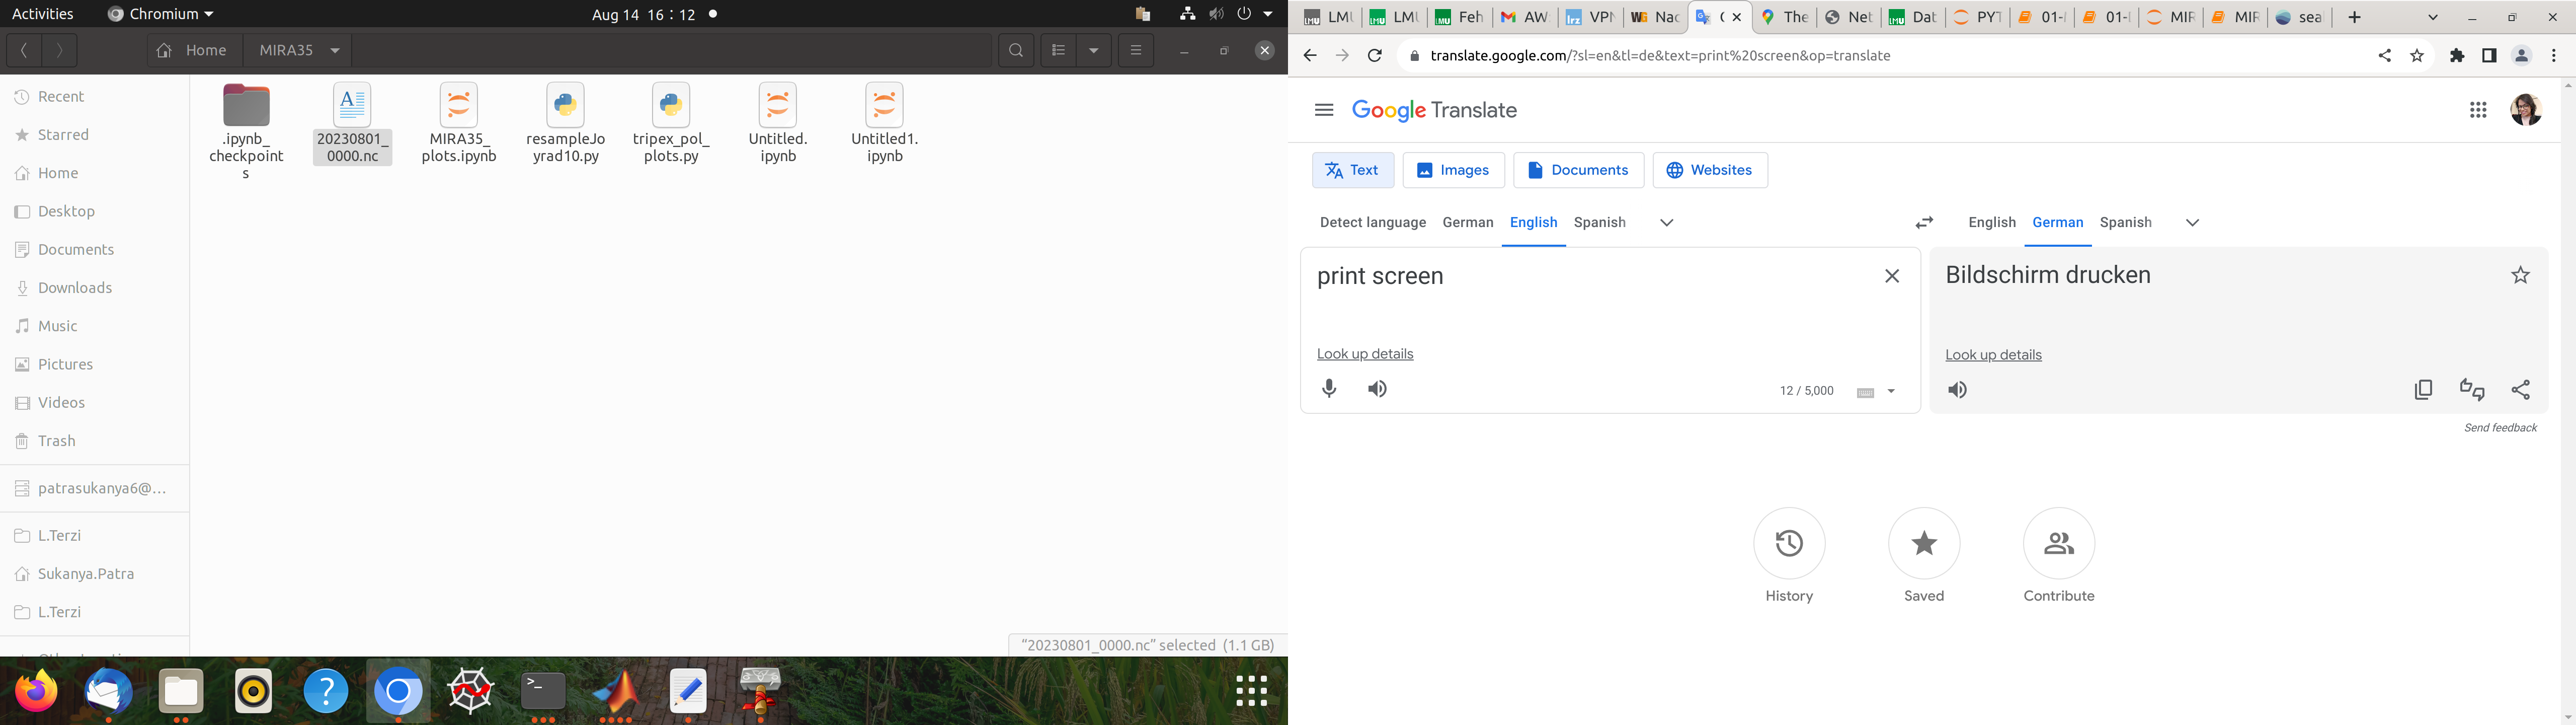Image resolution: width=2576 pixels, height=725 pixels.
Task: Open the Google apps grid icon
Action: (x=2477, y=110)
